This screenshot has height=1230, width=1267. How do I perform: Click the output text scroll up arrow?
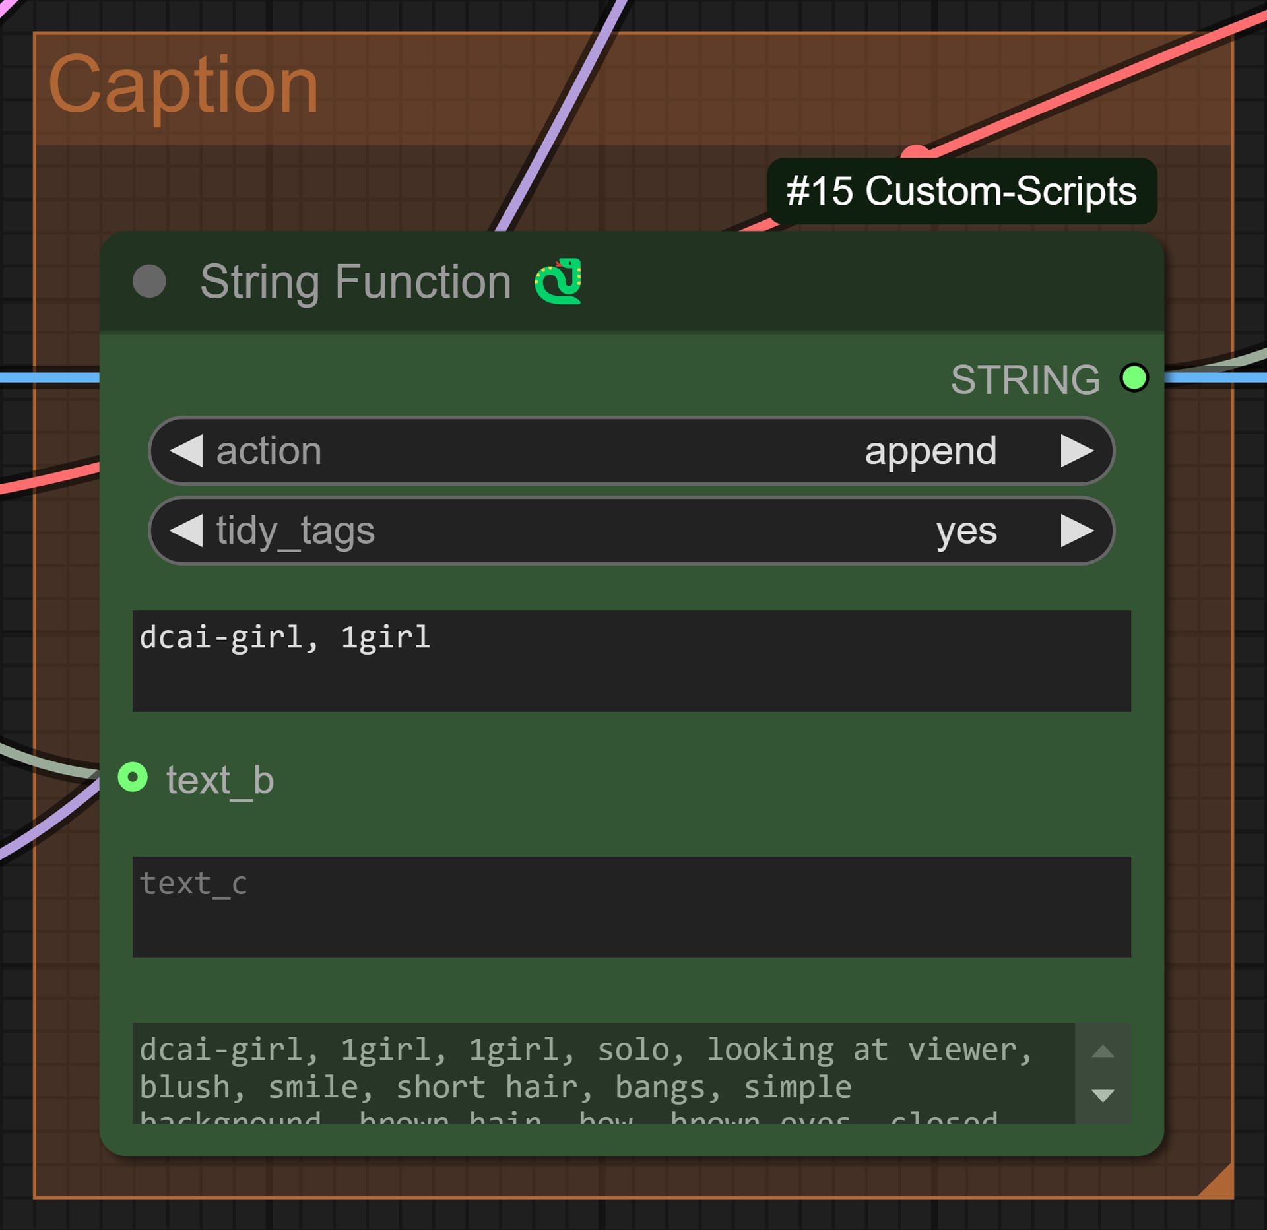(1103, 1052)
